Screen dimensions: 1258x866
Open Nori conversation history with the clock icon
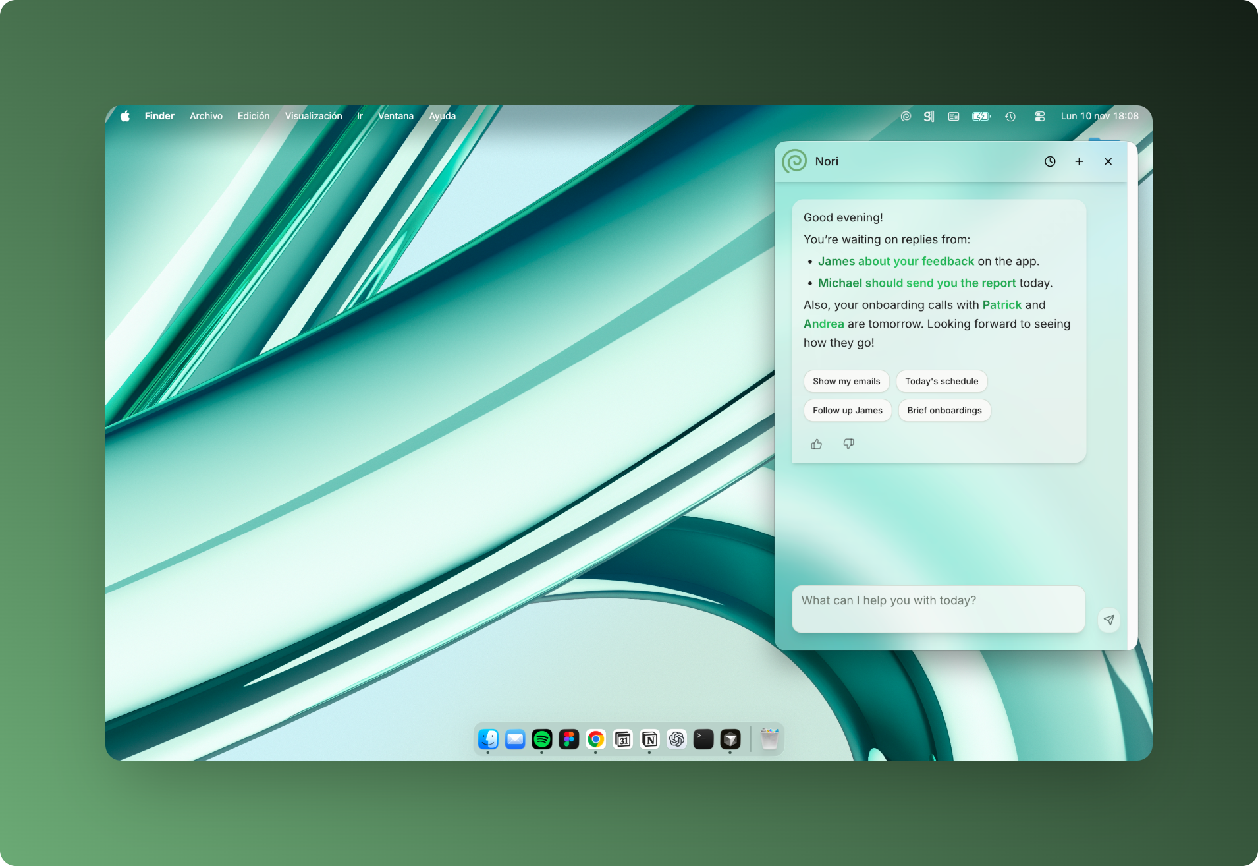pyautogui.click(x=1051, y=161)
